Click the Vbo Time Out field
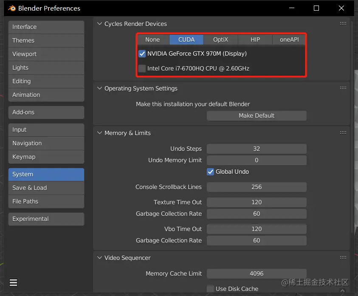 (x=257, y=229)
